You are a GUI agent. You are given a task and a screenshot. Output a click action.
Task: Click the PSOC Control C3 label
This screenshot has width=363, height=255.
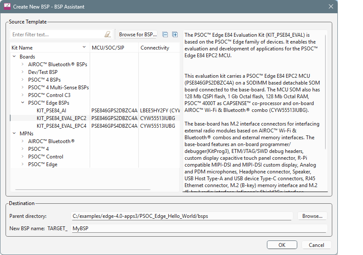coord(49,95)
